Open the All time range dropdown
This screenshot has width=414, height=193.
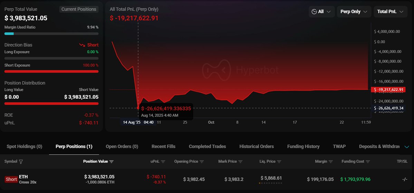pos(321,12)
